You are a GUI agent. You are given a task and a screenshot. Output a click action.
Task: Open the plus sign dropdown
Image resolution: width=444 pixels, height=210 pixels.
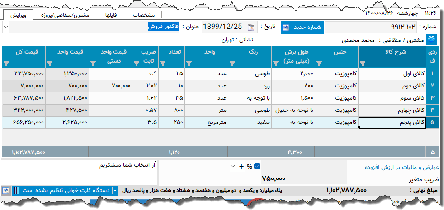point(233,167)
